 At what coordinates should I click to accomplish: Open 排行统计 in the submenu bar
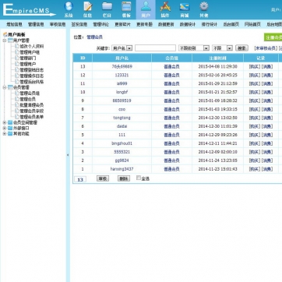pyautogui.click(x=210, y=24)
